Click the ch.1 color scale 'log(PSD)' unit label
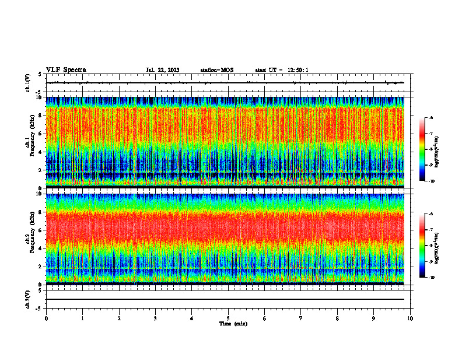The image size is (462, 357). 437,152
